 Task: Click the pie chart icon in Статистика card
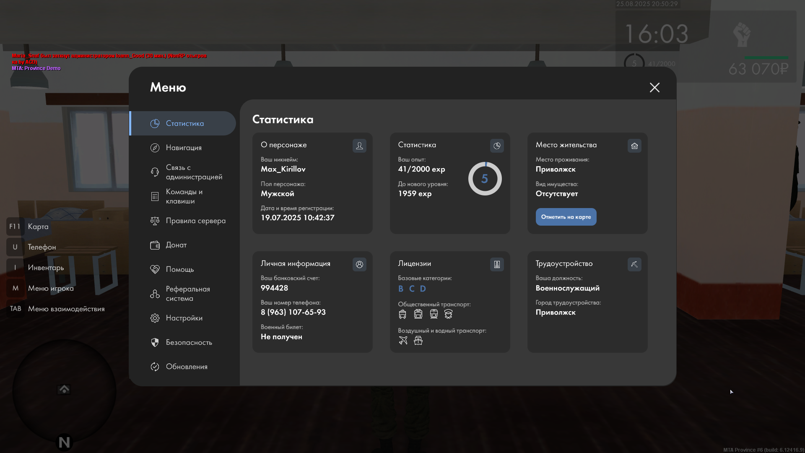pos(497,146)
